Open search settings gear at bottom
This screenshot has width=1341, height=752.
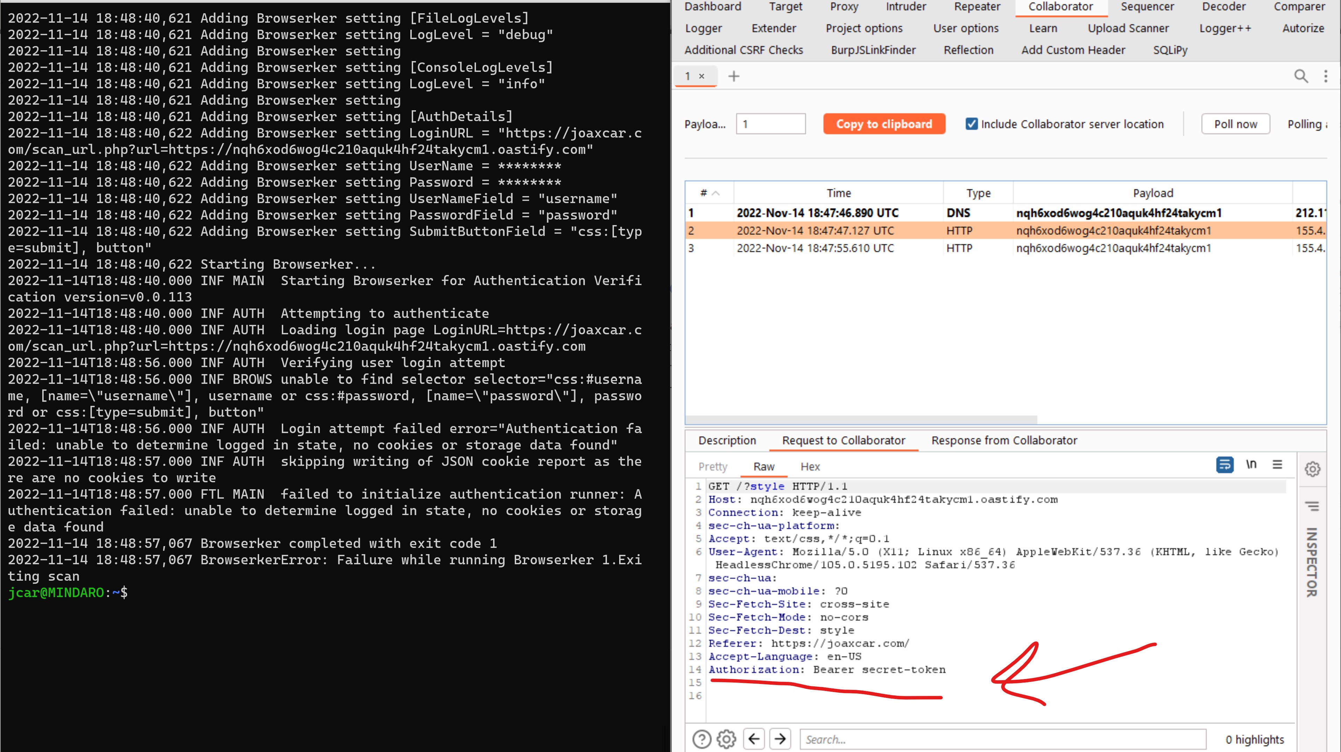click(x=726, y=739)
